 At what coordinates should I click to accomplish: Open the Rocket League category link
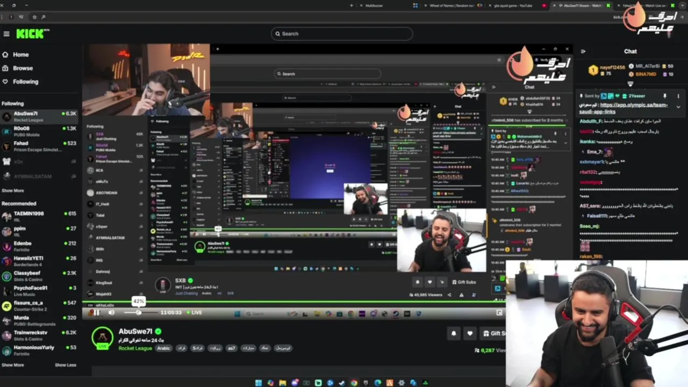point(135,348)
